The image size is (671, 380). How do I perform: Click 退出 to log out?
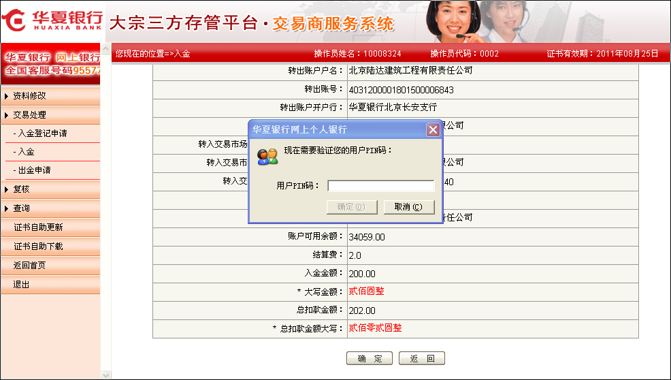21,285
